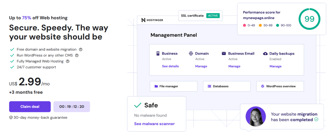Click the red 0-49 legend dot
This screenshot has width=332, height=138.
click(x=244, y=25)
